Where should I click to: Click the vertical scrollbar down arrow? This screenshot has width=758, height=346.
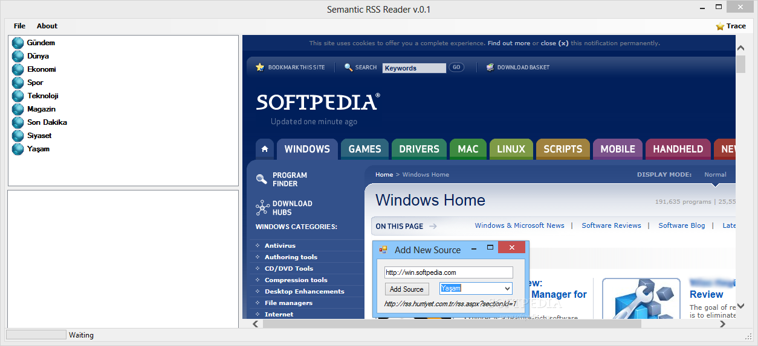740,305
